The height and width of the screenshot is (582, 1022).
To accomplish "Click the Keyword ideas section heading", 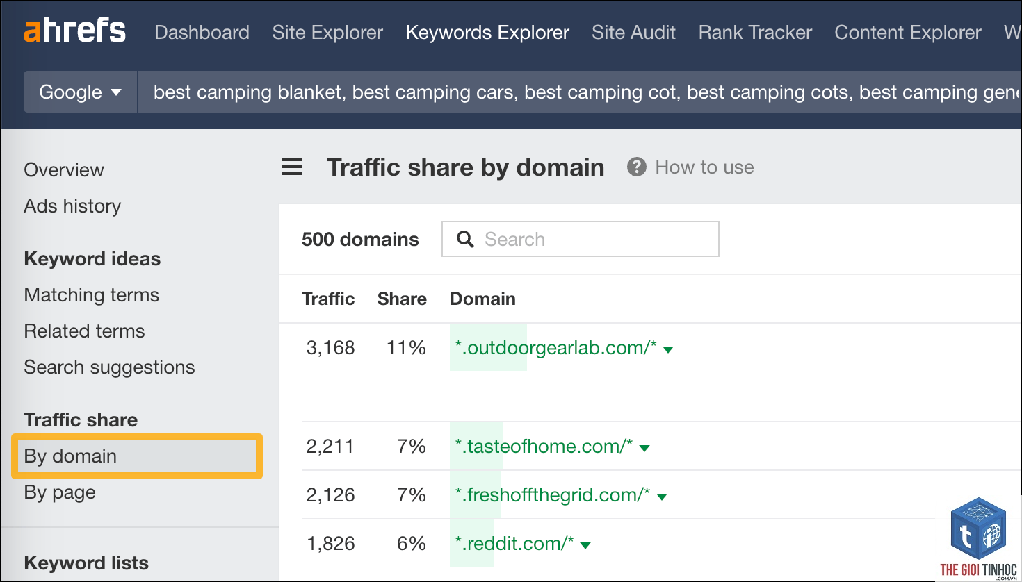I will [x=92, y=259].
